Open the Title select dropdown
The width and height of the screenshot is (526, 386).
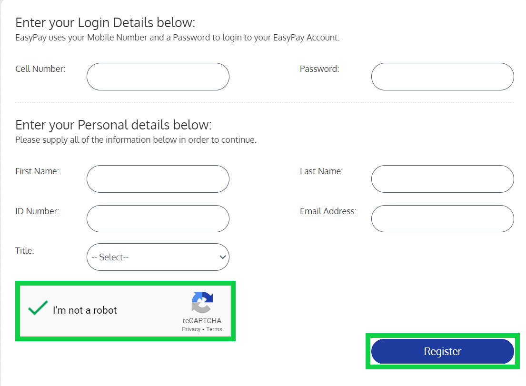point(158,257)
